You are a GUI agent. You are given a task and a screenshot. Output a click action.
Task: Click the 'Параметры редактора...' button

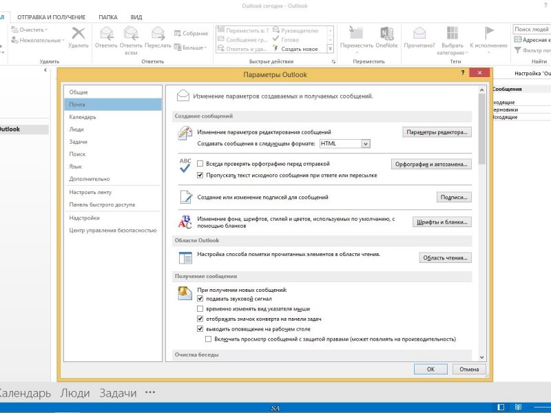coord(437,132)
